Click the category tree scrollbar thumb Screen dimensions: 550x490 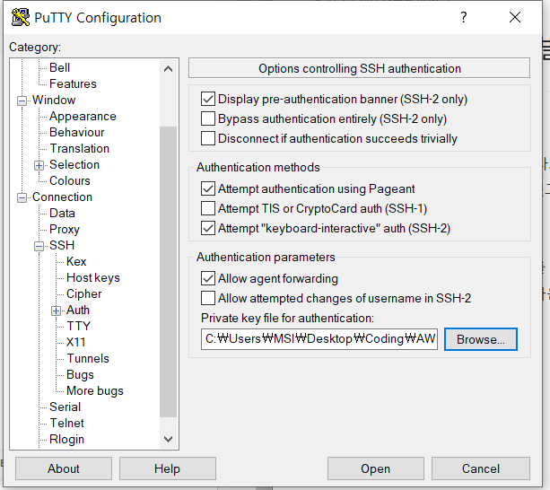point(169,272)
